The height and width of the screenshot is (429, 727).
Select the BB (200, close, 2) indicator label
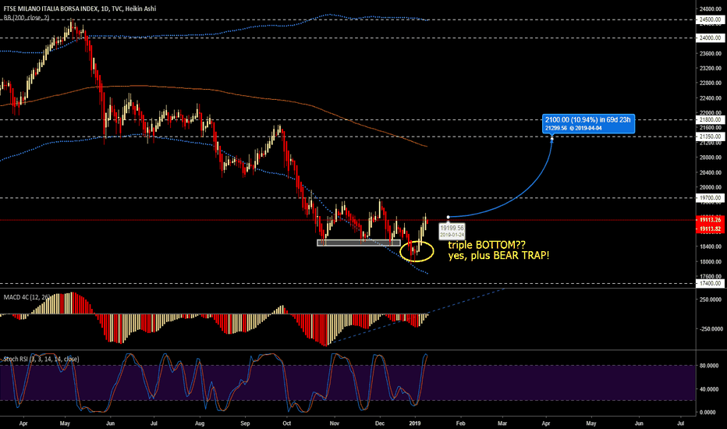[27, 18]
